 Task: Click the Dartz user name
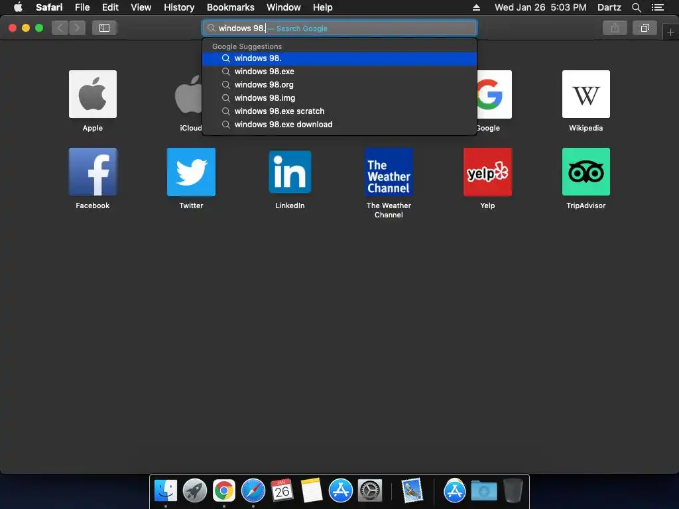pos(609,7)
